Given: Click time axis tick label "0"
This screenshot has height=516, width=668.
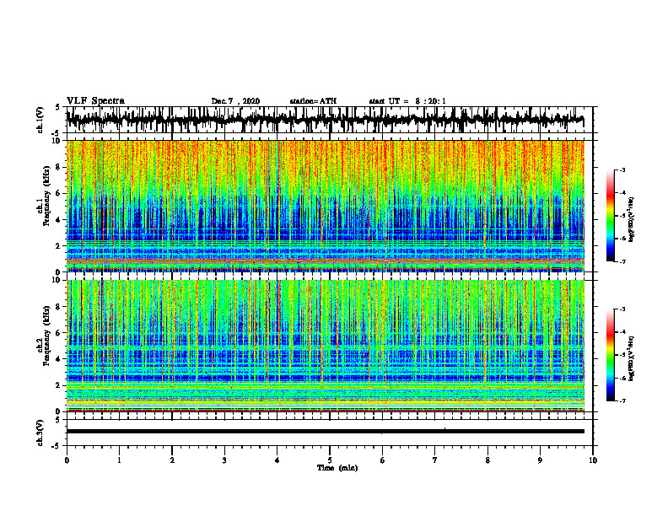Looking at the screenshot, I should 67,460.
